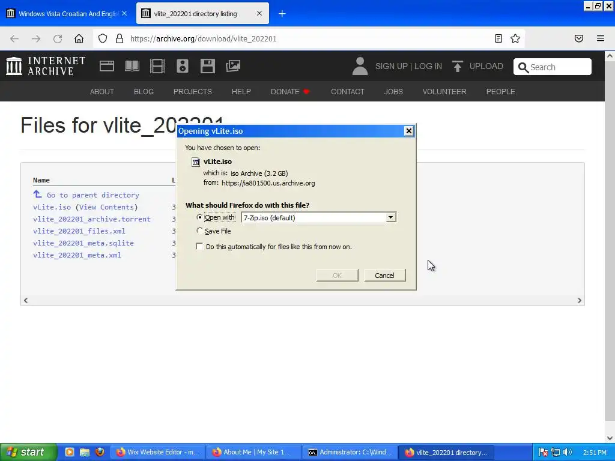This screenshot has height=461, width=615.
Task: Click Cancel in the Opening vLite.iso dialog
Action: pos(385,275)
